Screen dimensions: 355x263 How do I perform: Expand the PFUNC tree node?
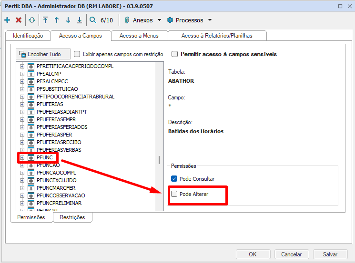click(x=22, y=157)
